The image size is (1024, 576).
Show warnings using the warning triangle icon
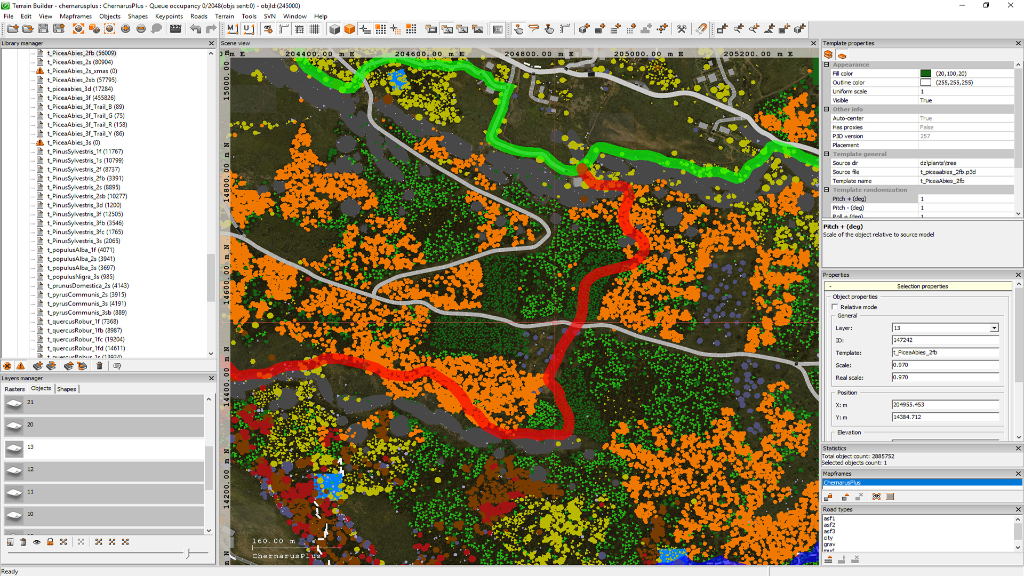[x=21, y=366]
